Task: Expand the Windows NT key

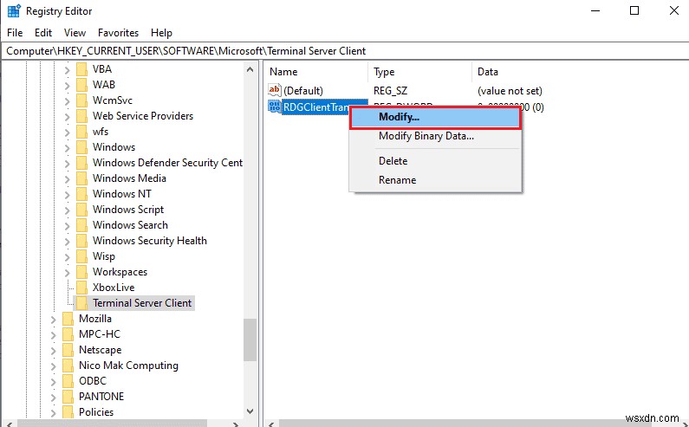Action: pyautogui.click(x=67, y=194)
